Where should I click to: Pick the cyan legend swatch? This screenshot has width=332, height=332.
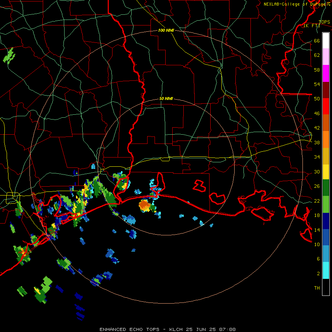[326, 270]
